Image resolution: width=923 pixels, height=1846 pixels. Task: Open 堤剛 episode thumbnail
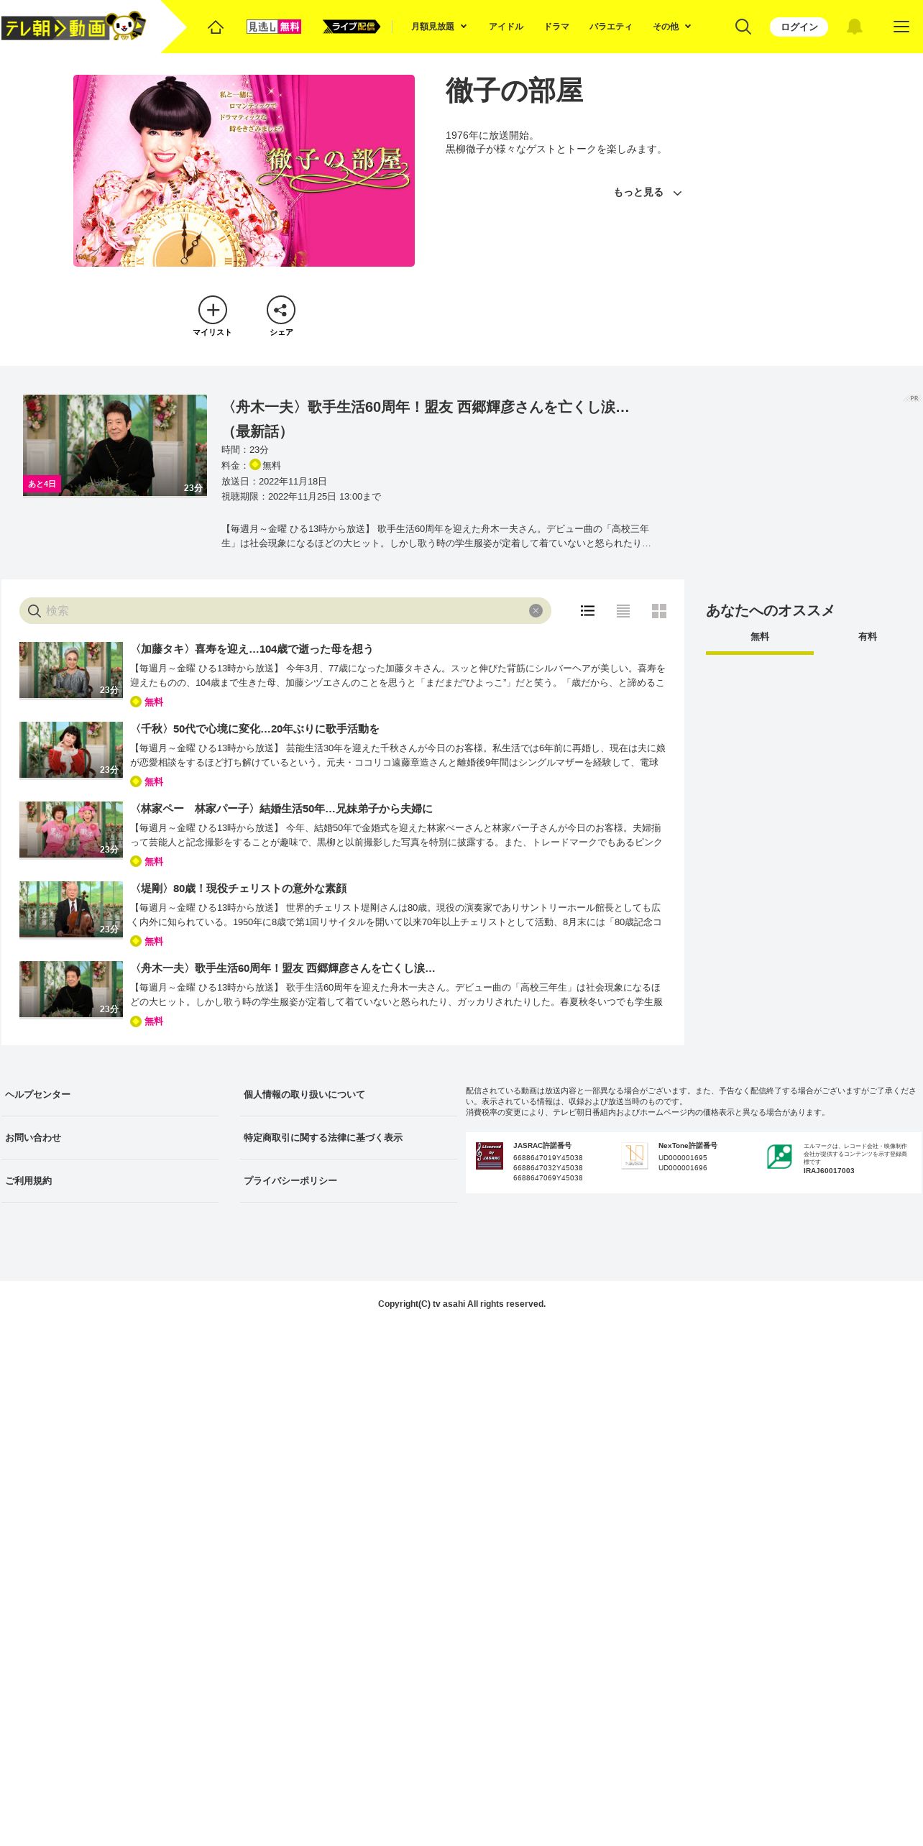71,909
